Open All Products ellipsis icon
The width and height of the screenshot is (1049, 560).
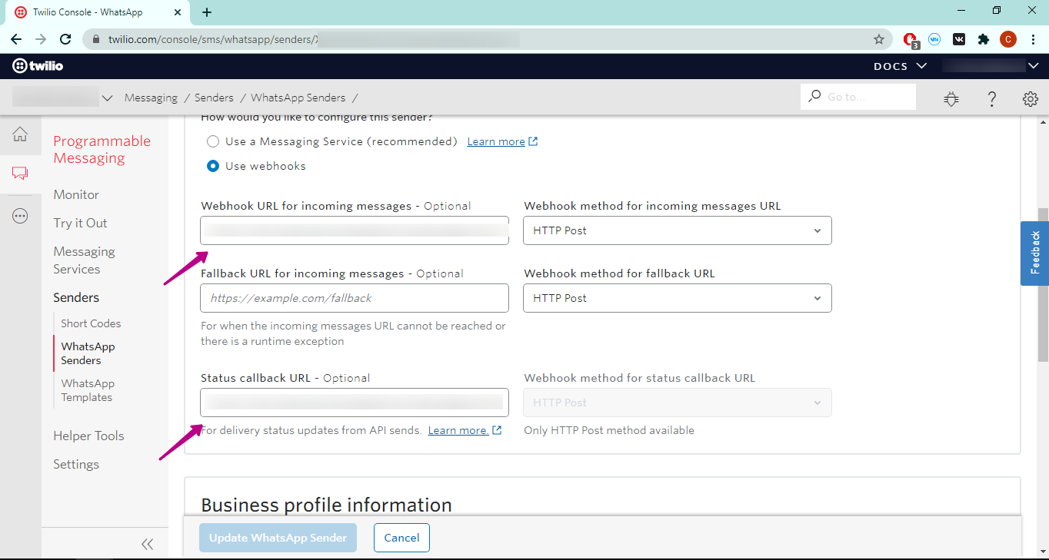point(20,216)
